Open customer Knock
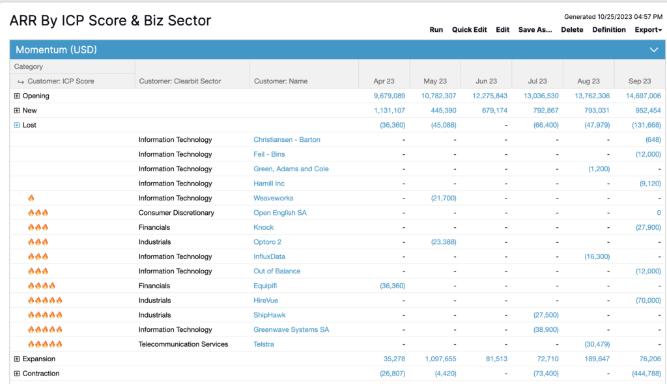 pyautogui.click(x=263, y=227)
